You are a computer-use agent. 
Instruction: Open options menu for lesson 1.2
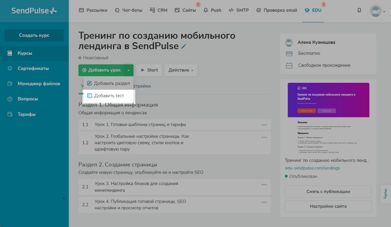click(x=264, y=137)
